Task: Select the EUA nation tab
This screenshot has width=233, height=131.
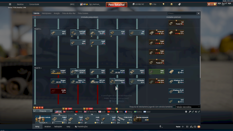Action: (58, 112)
